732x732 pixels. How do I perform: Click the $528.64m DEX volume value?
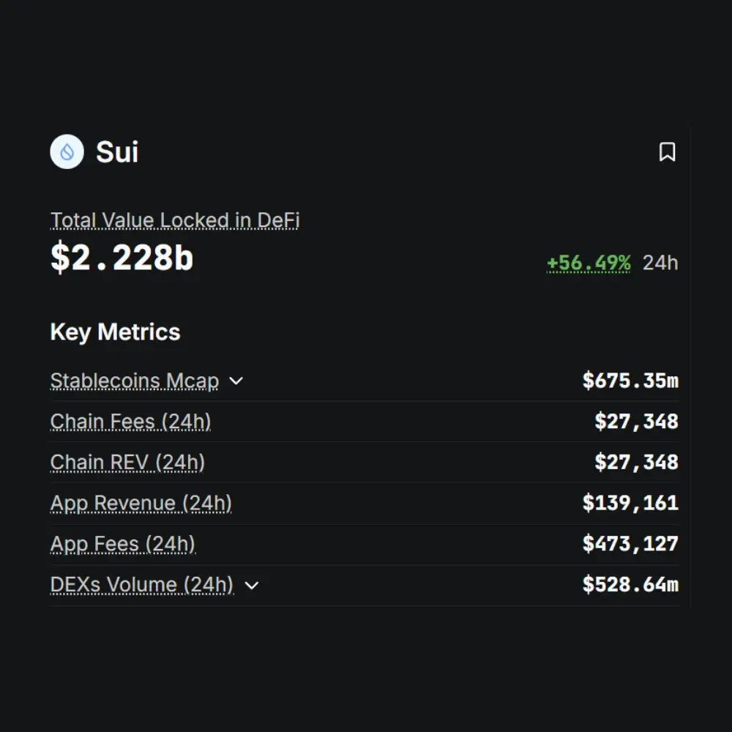point(630,585)
